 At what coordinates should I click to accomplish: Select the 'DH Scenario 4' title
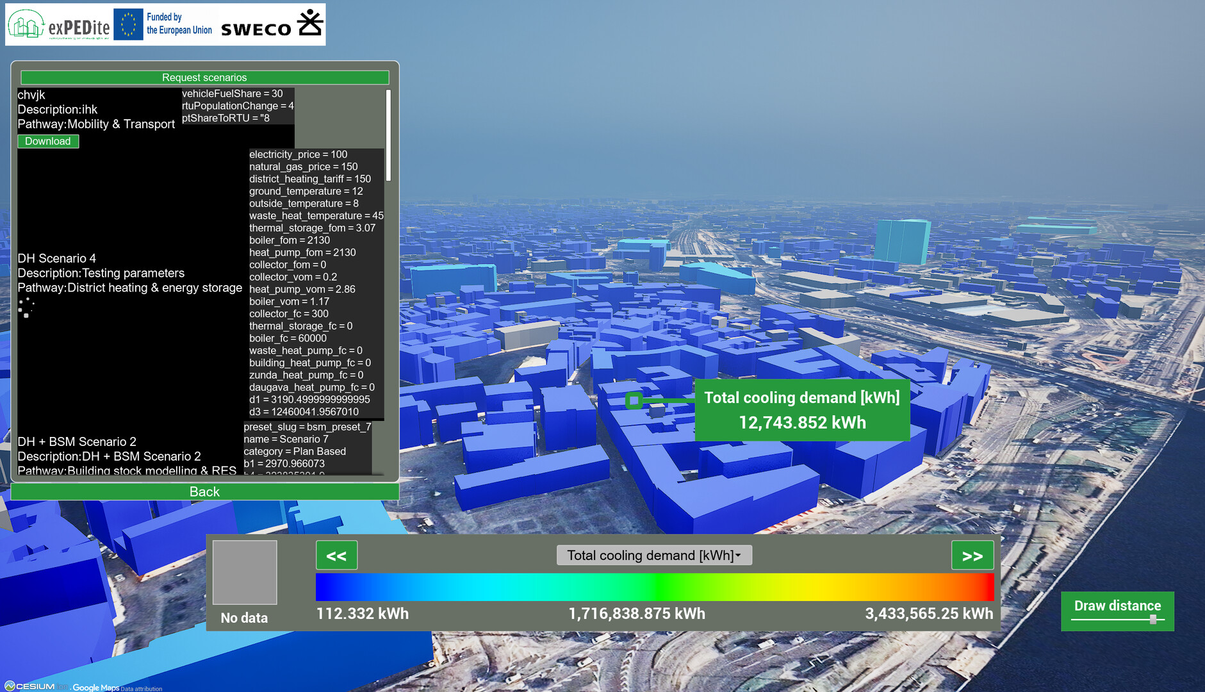[56, 258]
